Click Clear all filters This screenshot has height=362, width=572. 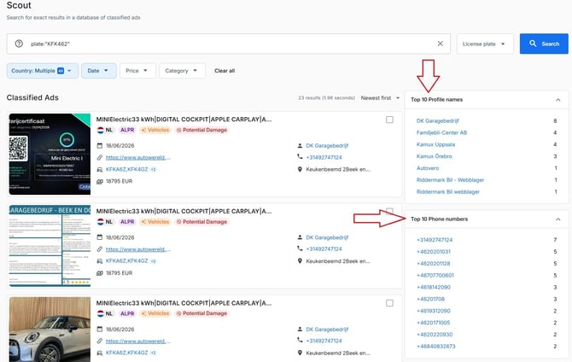point(225,71)
